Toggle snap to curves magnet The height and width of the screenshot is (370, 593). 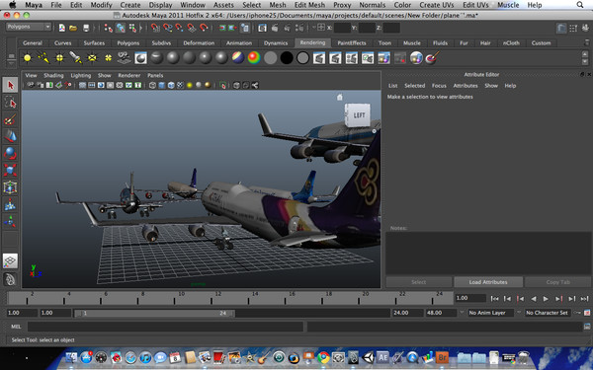coord(167,28)
